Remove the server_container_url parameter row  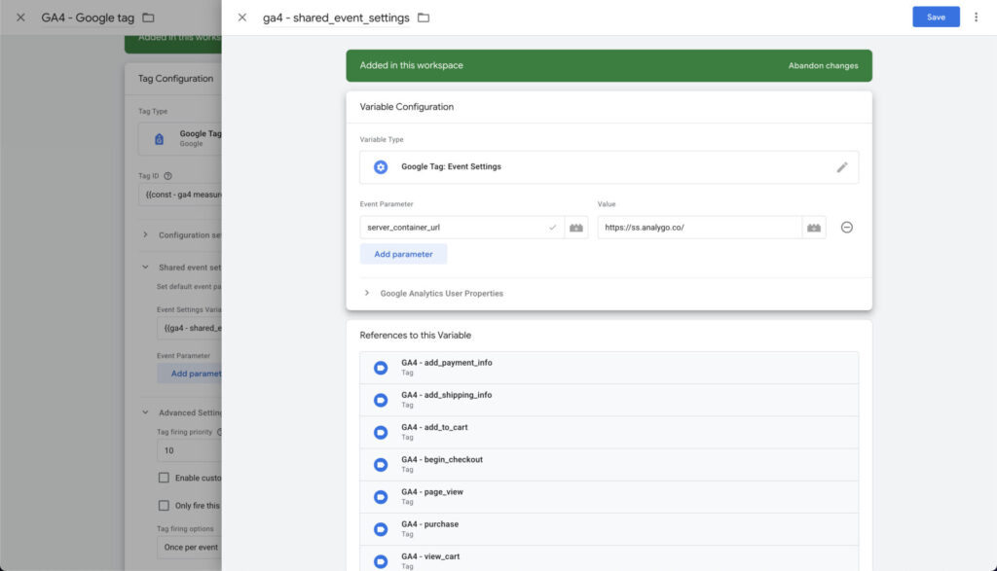pyautogui.click(x=847, y=228)
